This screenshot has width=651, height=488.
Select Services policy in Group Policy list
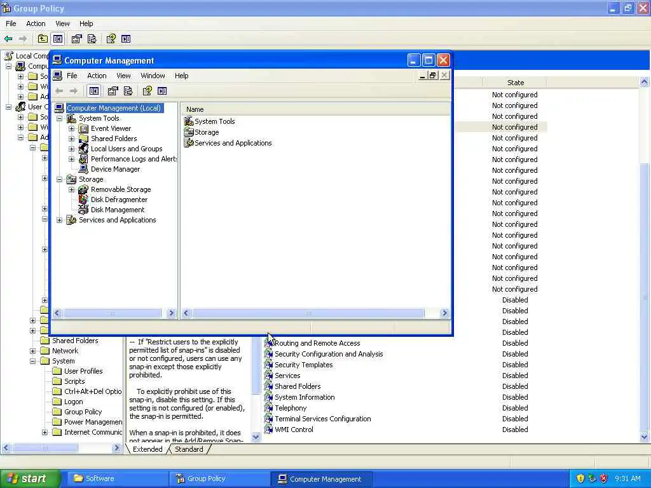287,376
